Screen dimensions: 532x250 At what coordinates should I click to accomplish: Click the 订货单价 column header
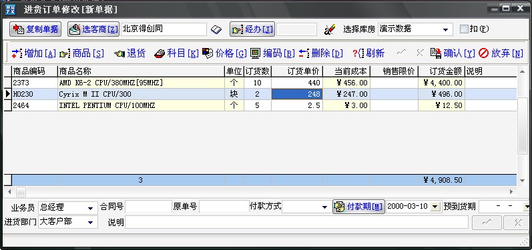(297, 71)
